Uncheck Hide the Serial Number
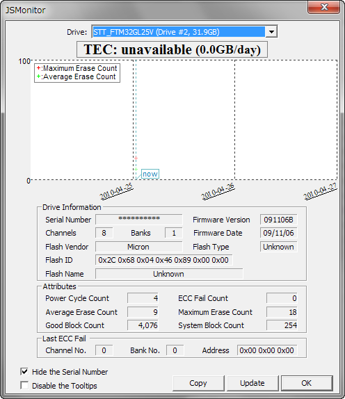The image size is (345, 399). [24, 372]
